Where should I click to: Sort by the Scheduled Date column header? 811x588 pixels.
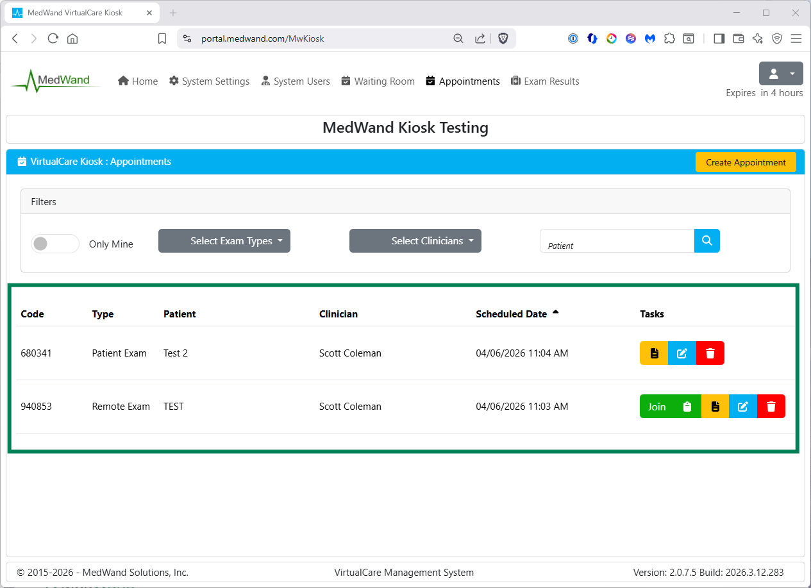511,314
